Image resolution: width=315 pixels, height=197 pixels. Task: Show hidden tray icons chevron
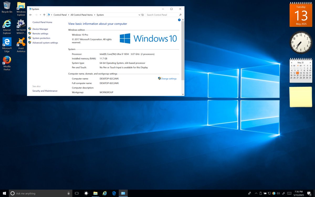(x=256, y=193)
